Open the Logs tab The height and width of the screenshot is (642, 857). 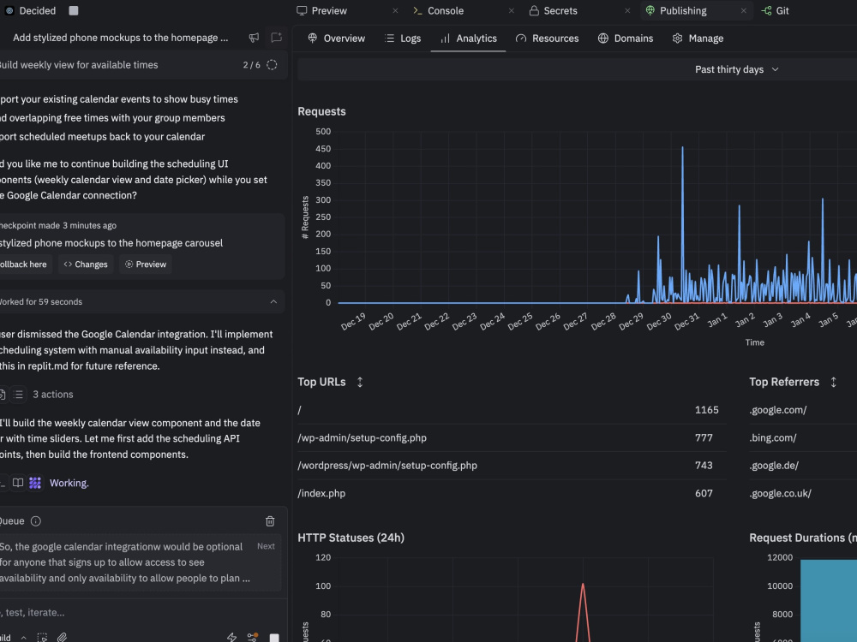[403, 39]
